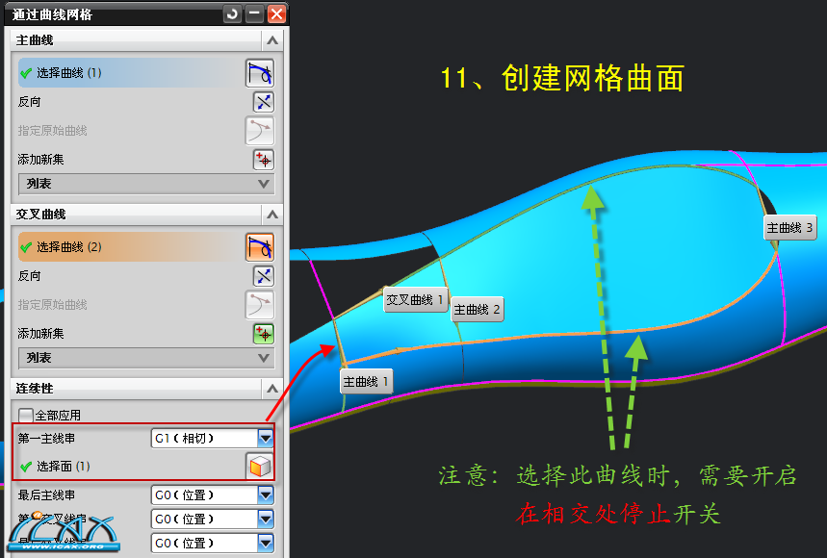This screenshot has width=827, height=558.
Task: Reset the dialog with the refresh icon
Action: point(231,13)
